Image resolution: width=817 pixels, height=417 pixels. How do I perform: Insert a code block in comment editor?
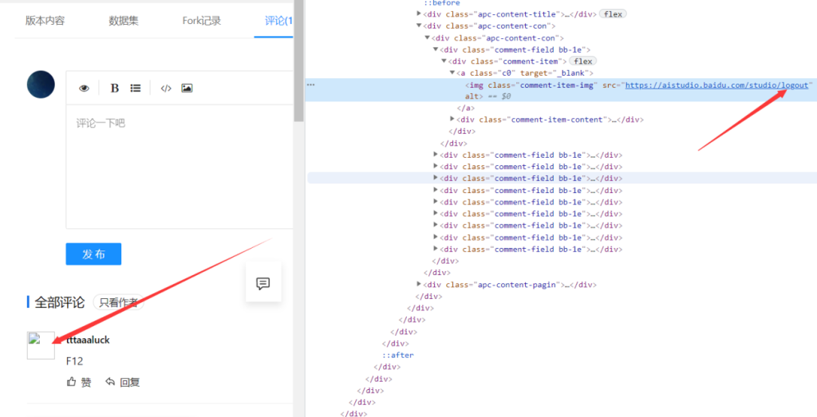point(166,89)
